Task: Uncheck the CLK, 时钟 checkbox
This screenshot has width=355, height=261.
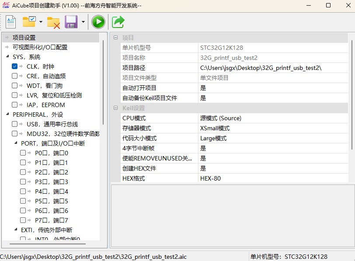Action: tap(14, 66)
